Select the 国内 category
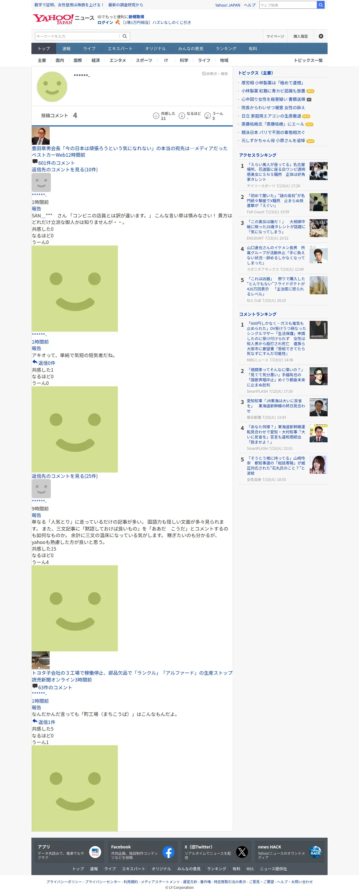Image resolution: width=359 pixels, height=896 pixels. 60,60
